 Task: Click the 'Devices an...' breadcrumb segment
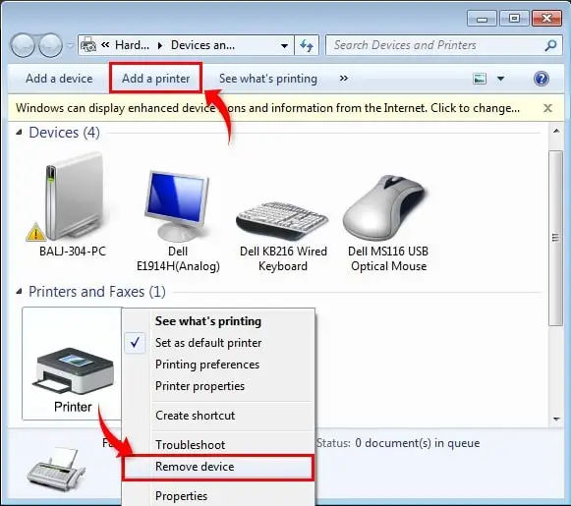pyautogui.click(x=202, y=45)
